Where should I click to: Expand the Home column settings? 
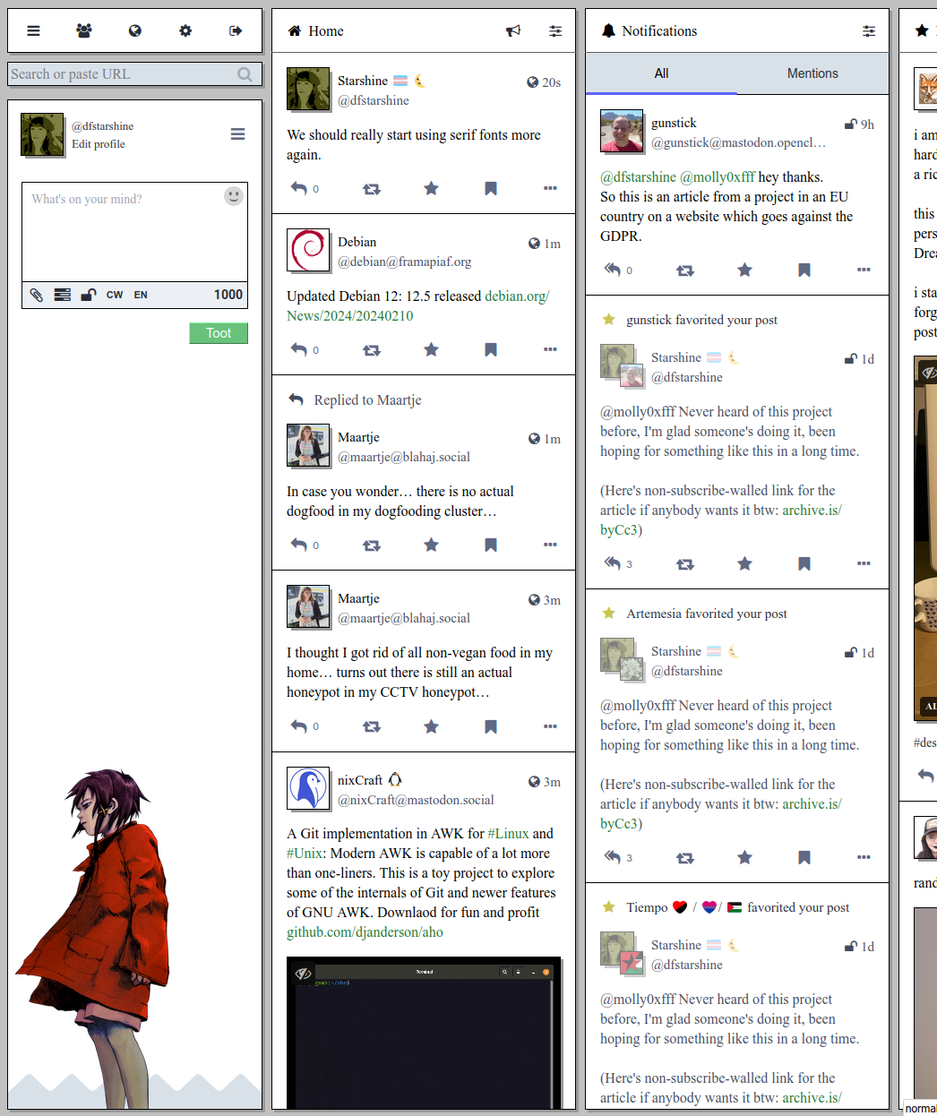pyautogui.click(x=555, y=30)
